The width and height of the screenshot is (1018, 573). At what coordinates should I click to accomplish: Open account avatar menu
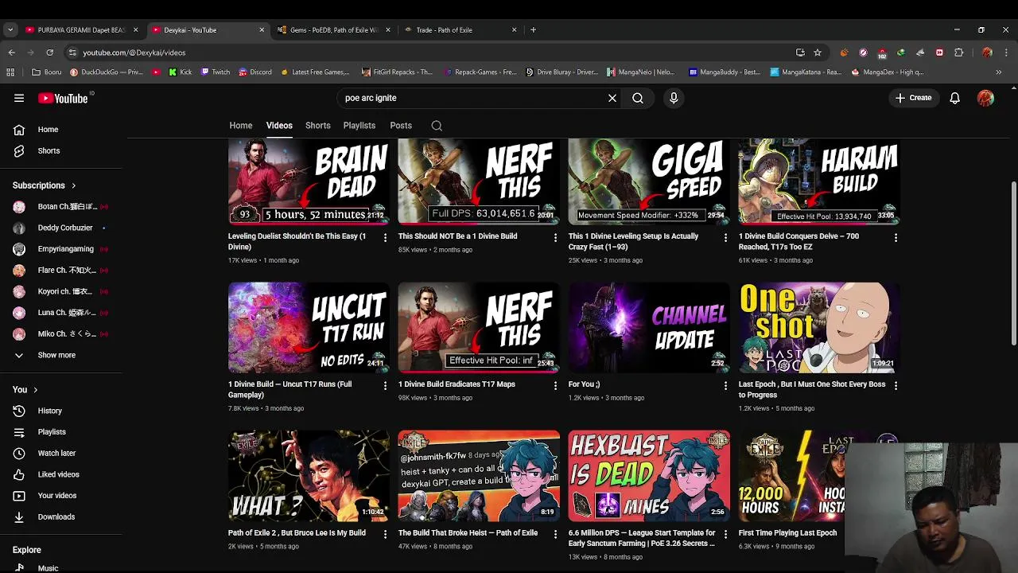tap(985, 98)
